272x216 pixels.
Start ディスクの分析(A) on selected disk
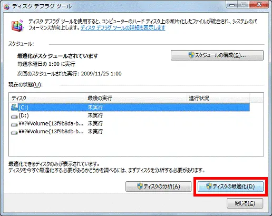point(158,186)
